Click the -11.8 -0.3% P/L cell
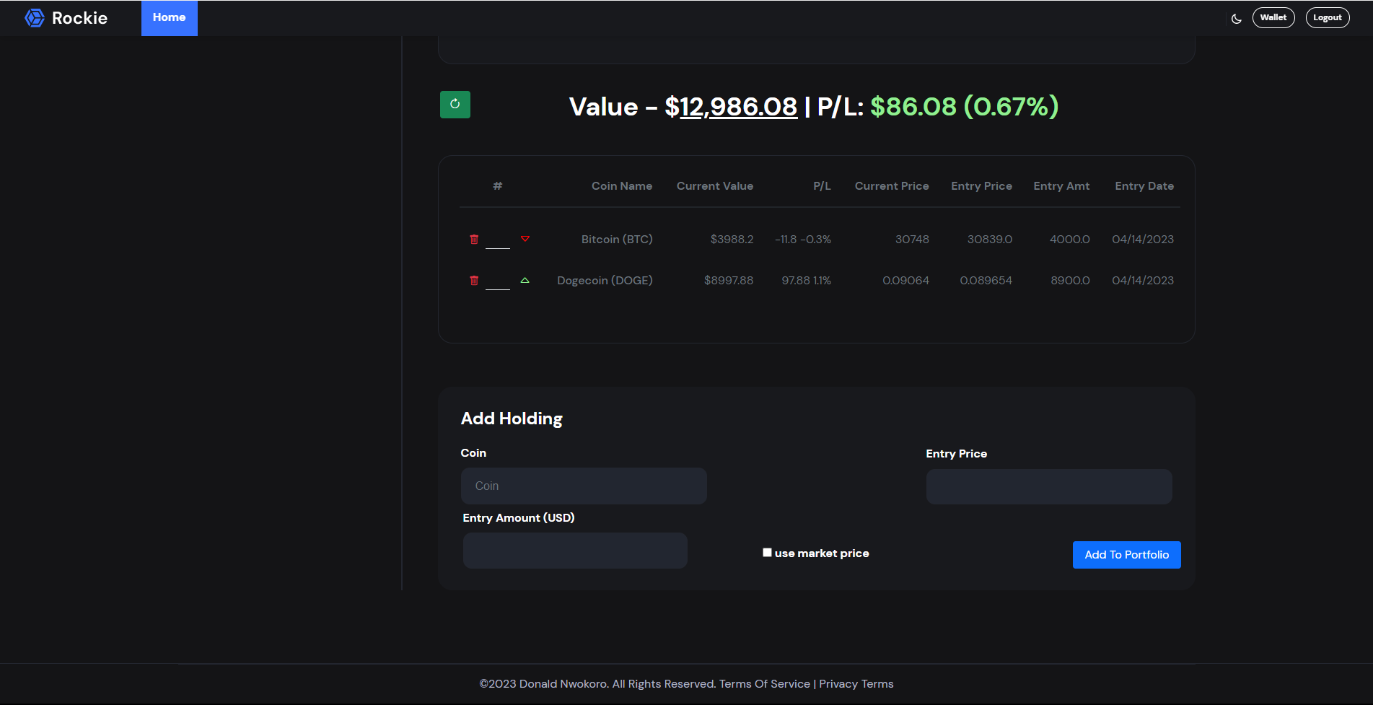The image size is (1373, 705). pyautogui.click(x=803, y=240)
